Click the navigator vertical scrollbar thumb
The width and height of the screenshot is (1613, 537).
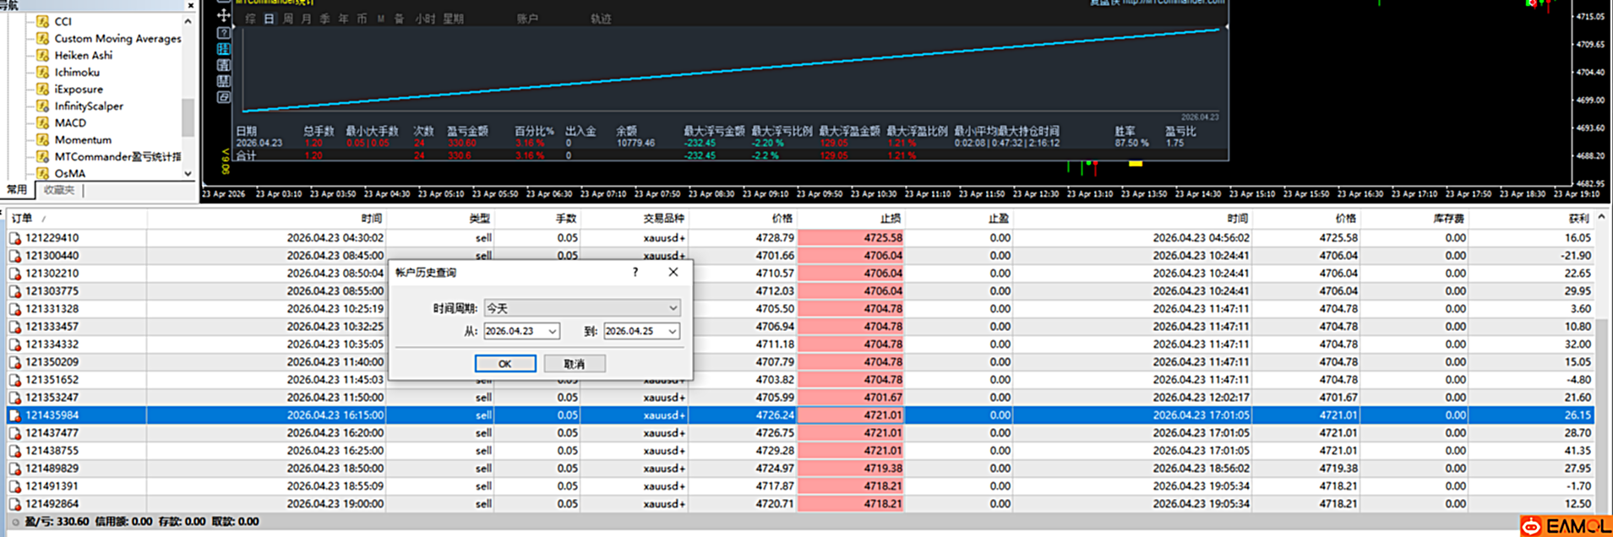click(x=188, y=117)
